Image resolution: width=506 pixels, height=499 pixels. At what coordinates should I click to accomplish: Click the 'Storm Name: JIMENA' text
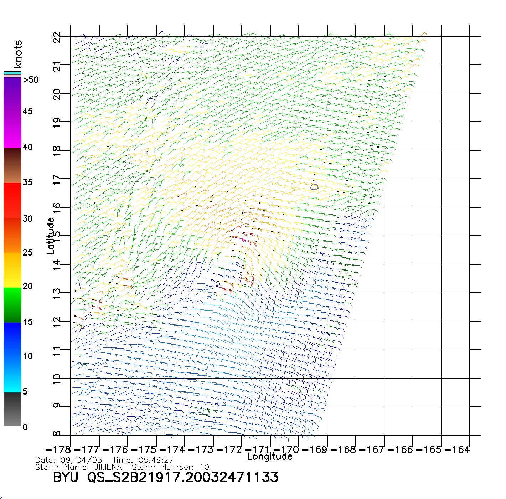click(78, 467)
